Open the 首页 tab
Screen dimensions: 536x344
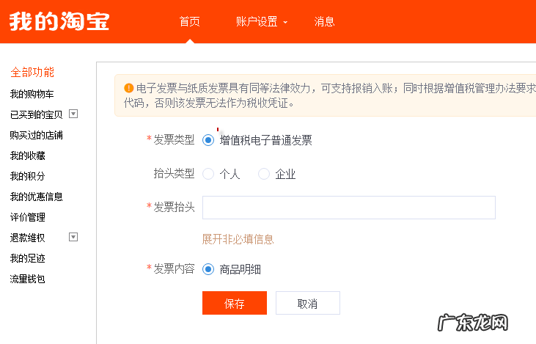pos(190,21)
